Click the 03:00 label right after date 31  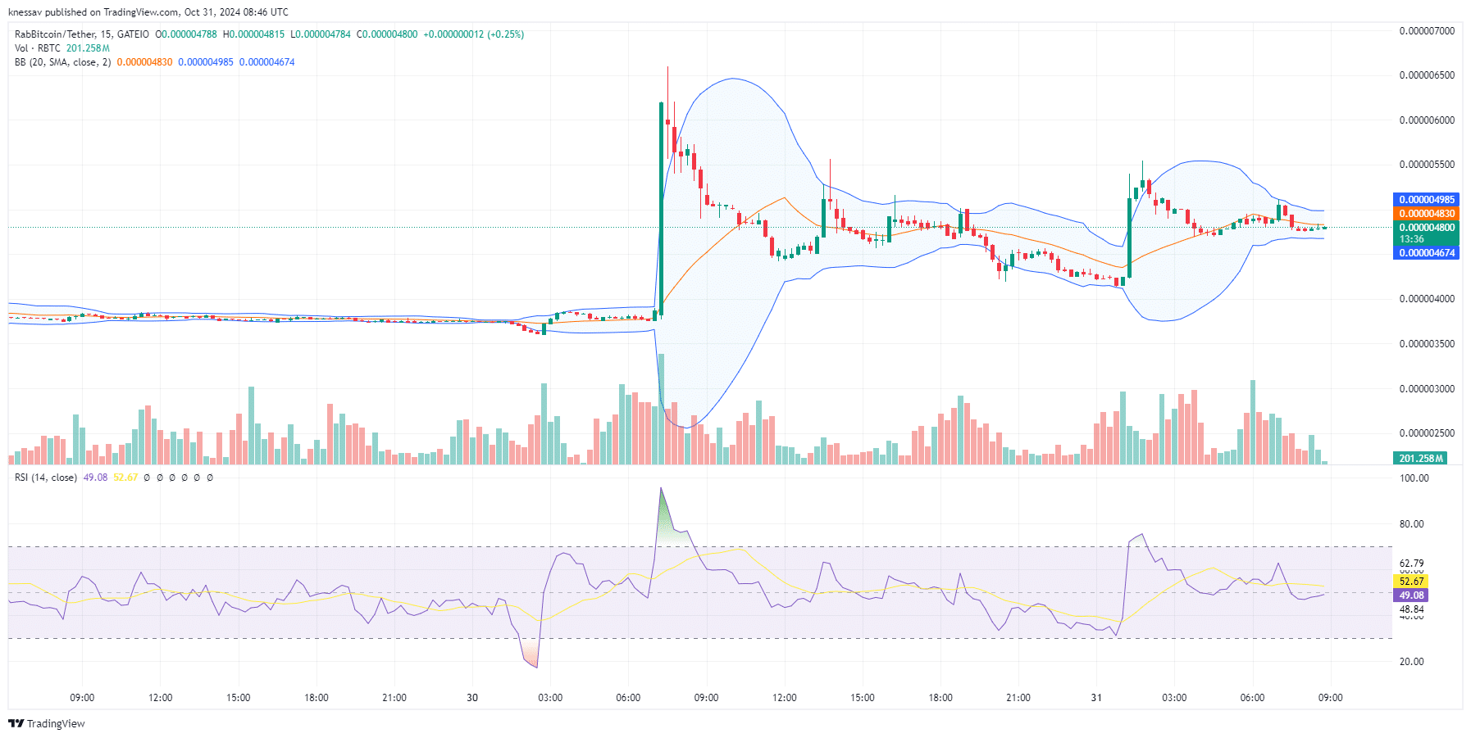[x=1174, y=698]
